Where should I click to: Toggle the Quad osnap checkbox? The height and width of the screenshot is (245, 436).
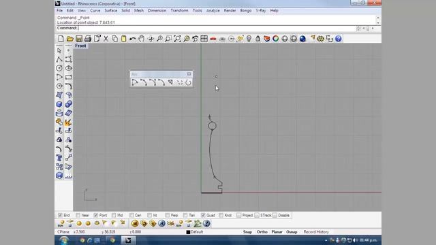tap(203, 215)
